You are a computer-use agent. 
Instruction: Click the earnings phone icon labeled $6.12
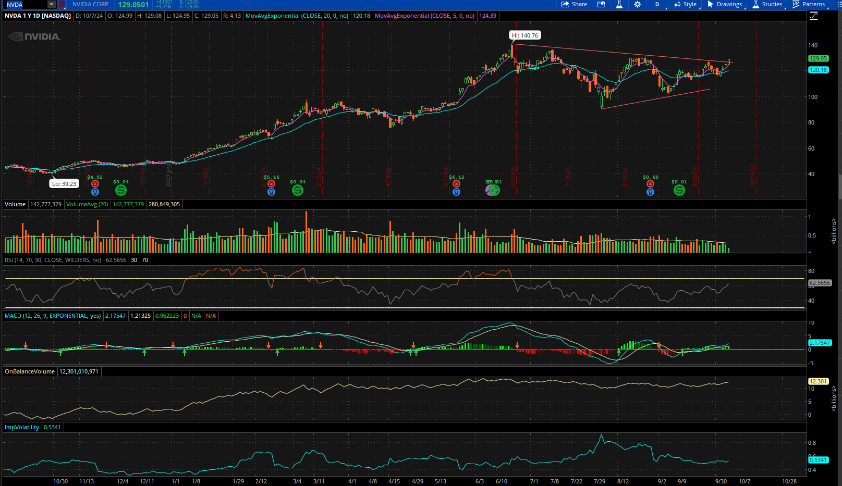pyautogui.click(x=456, y=183)
